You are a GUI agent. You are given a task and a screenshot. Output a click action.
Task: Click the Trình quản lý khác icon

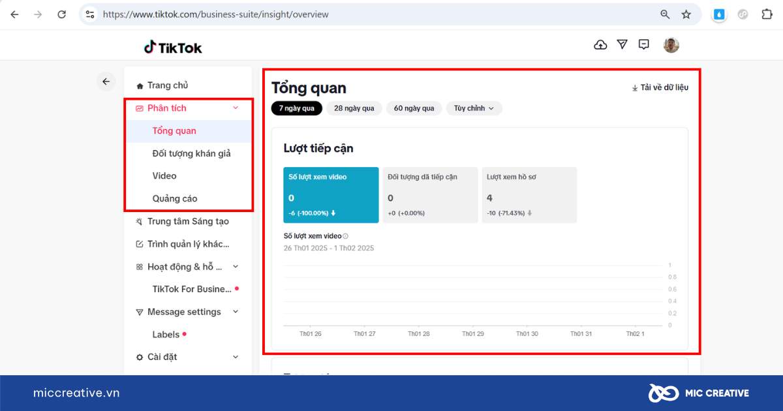pos(140,245)
